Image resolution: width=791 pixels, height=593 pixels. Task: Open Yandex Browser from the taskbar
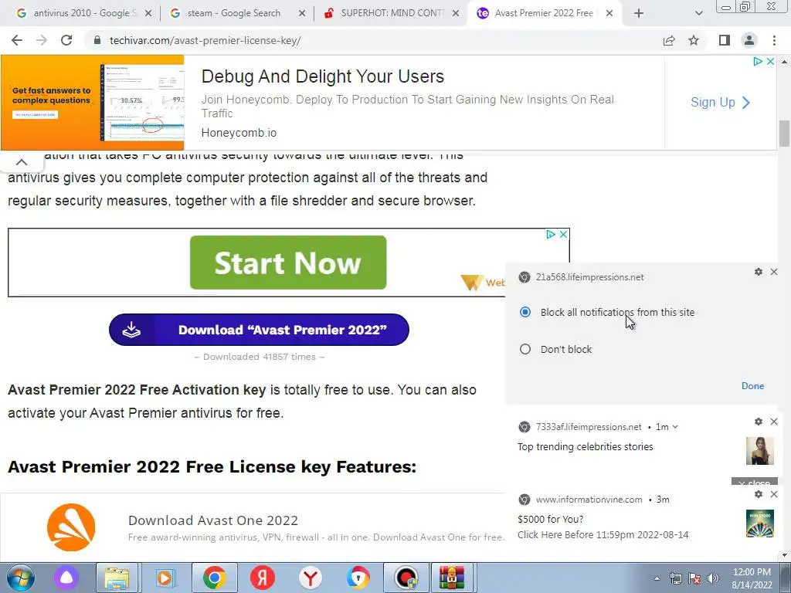click(x=311, y=578)
